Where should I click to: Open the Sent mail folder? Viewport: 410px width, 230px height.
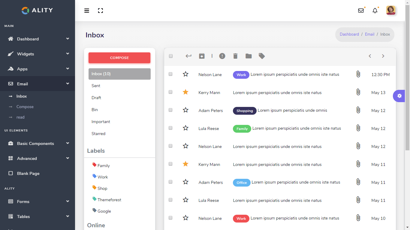point(96,86)
